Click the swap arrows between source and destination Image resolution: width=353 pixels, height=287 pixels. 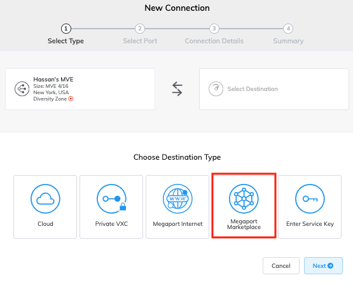pos(177,88)
